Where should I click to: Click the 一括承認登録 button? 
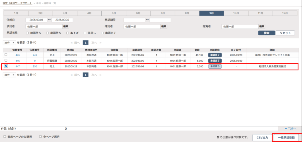tap(286, 137)
